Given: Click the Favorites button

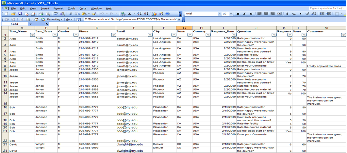Looking at the screenshot, I should [x=55, y=20].
